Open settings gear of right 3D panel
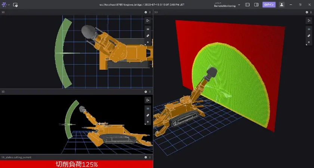The image size is (314, 168). (x=306, y=12)
